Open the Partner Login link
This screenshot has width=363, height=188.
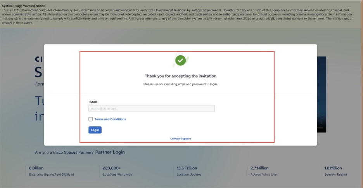point(110,152)
